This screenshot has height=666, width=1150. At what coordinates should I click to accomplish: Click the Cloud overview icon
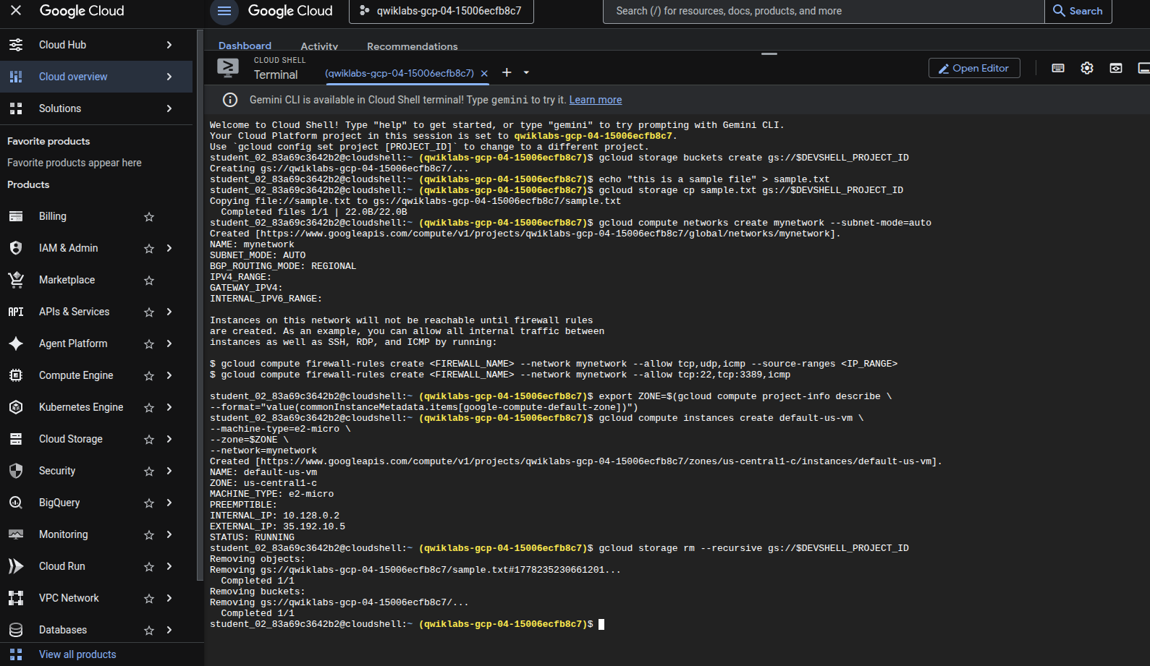click(16, 77)
